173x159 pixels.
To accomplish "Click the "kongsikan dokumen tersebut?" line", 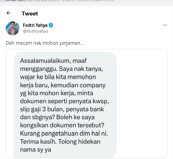I will 61,126.
